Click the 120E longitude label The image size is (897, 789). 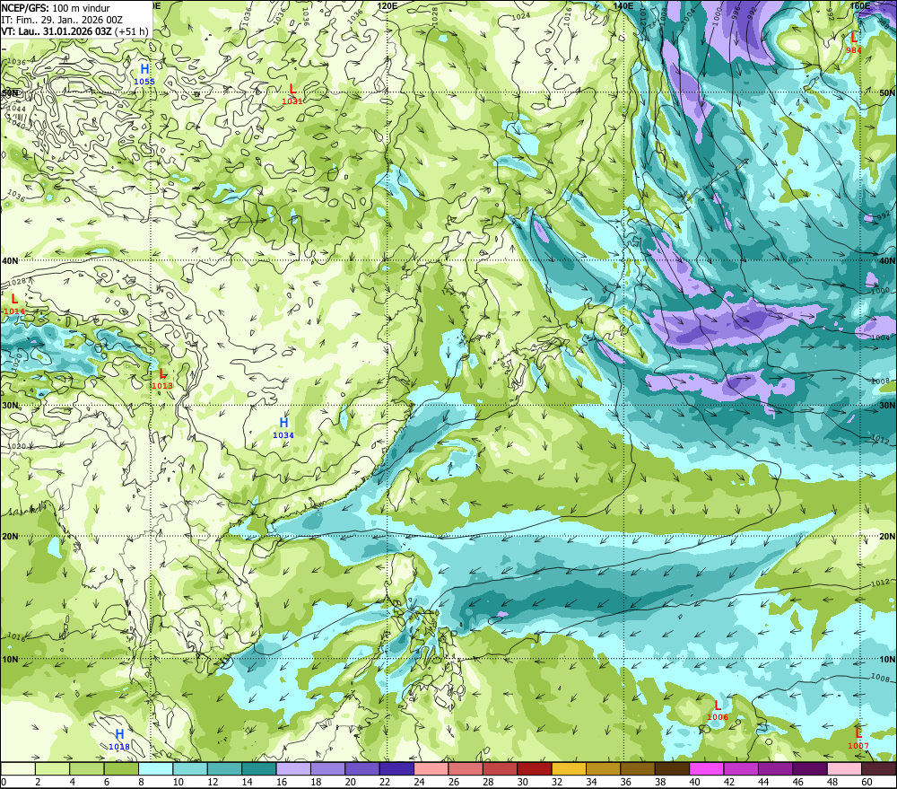[x=388, y=5]
